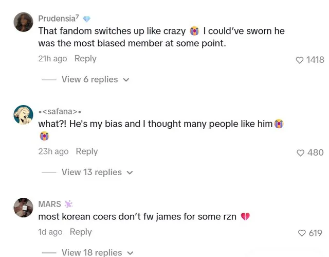Screen dimensions: 329x257
Task: Expand View 13 replies
Action: pos(97,173)
